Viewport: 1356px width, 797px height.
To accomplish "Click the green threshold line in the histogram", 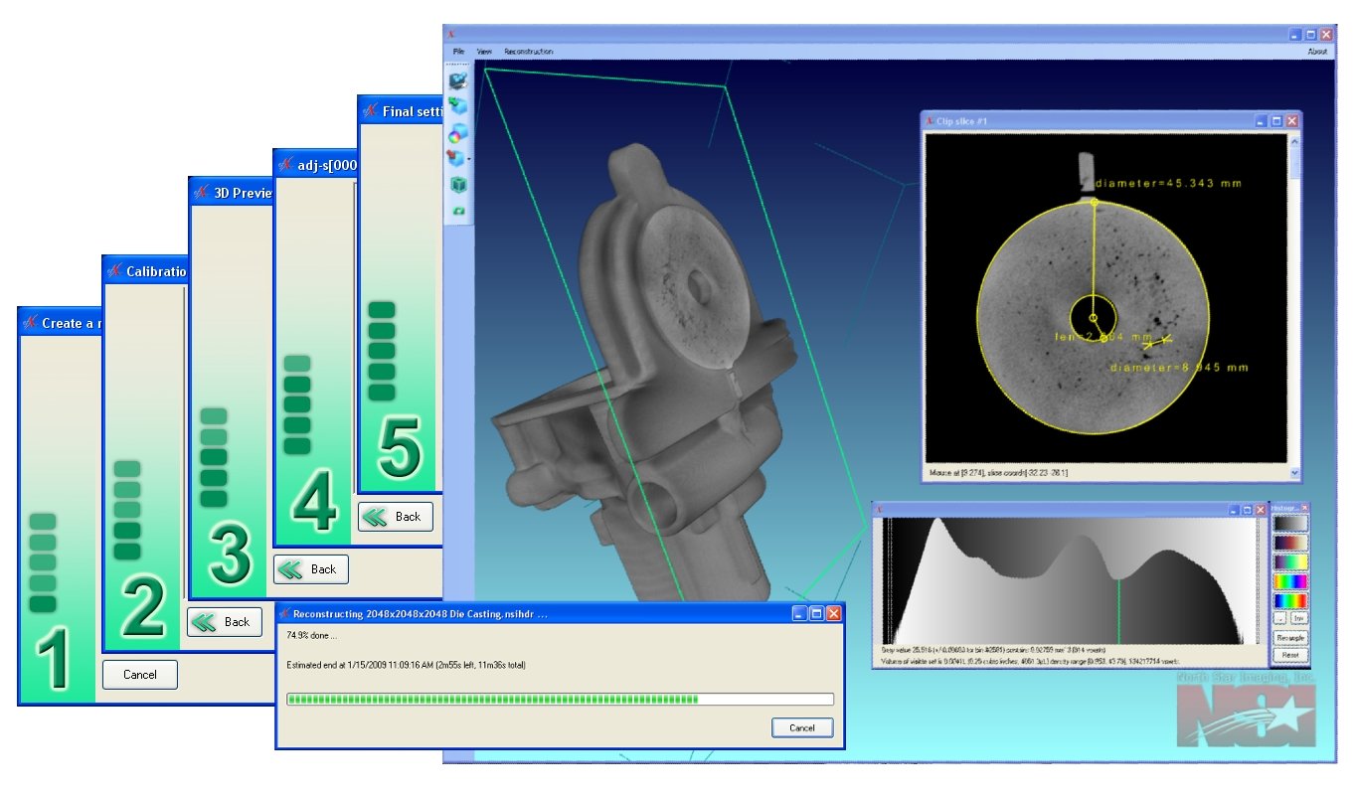I will (x=1119, y=611).
